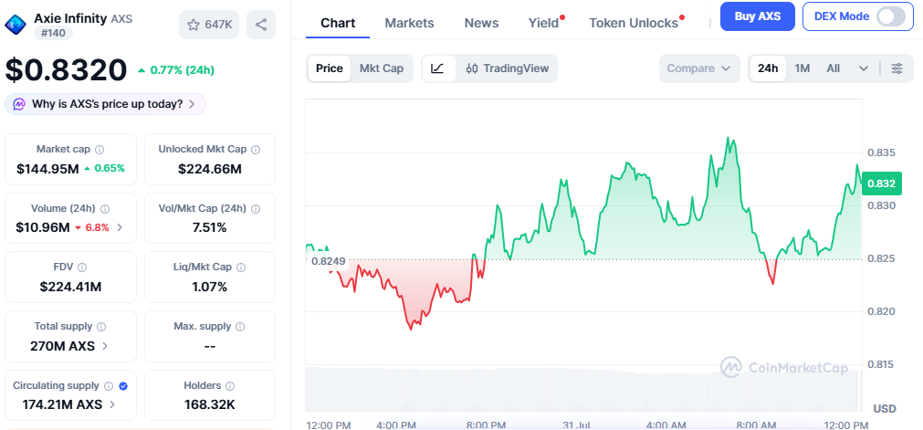Select the line chart icon

pyautogui.click(x=437, y=68)
